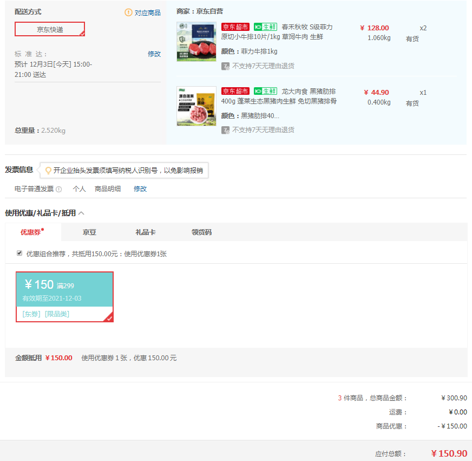Uncheck the 优惠组合推荐 checkbox
This screenshot has width=472, height=461.
pos(19,253)
